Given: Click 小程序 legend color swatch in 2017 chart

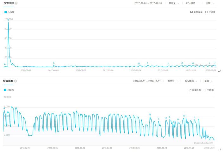Looking at the screenshot, I should (x=6, y=12).
